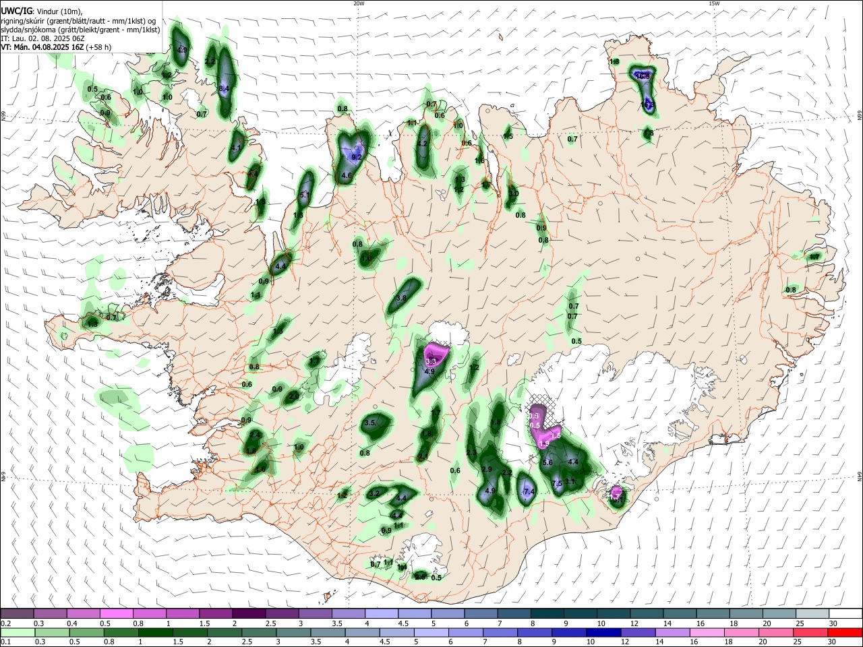Click the 'VT: Mán. 04.08.2025 16Z (+58 h)' line
This screenshot has width=863, height=647.
click(x=56, y=47)
